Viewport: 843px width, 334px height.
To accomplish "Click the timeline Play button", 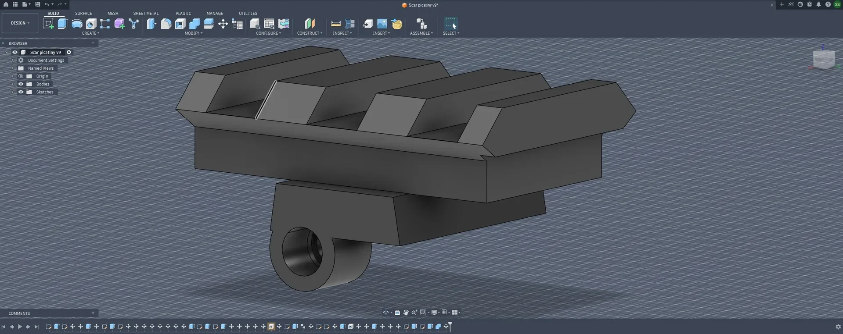I will 20,327.
